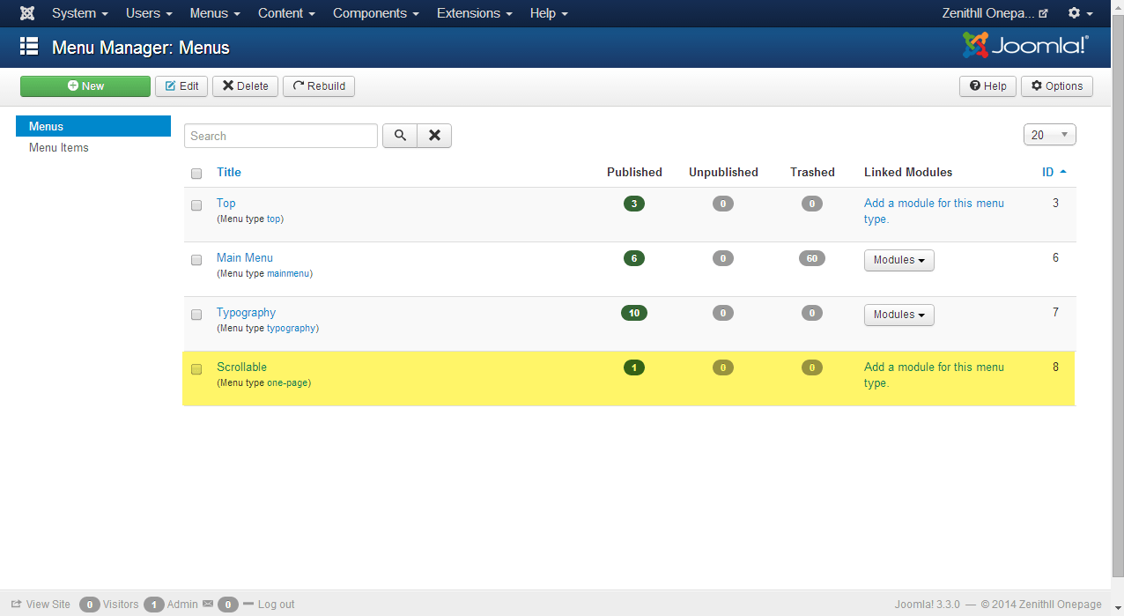Expand Modules dropdown for Main Menu
1124x616 pixels.
click(899, 260)
